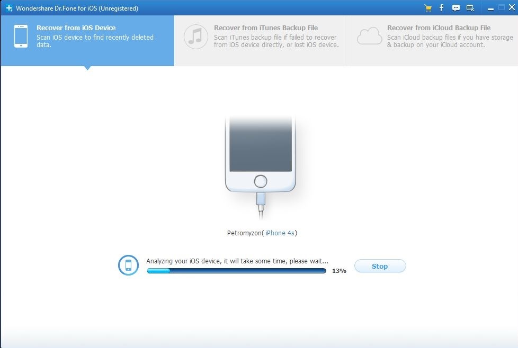Click the analysis progress bar
Screen dimensions: 518x348
click(237, 271)
